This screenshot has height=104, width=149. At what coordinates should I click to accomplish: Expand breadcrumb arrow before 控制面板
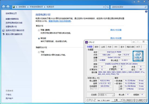[17, 7]
